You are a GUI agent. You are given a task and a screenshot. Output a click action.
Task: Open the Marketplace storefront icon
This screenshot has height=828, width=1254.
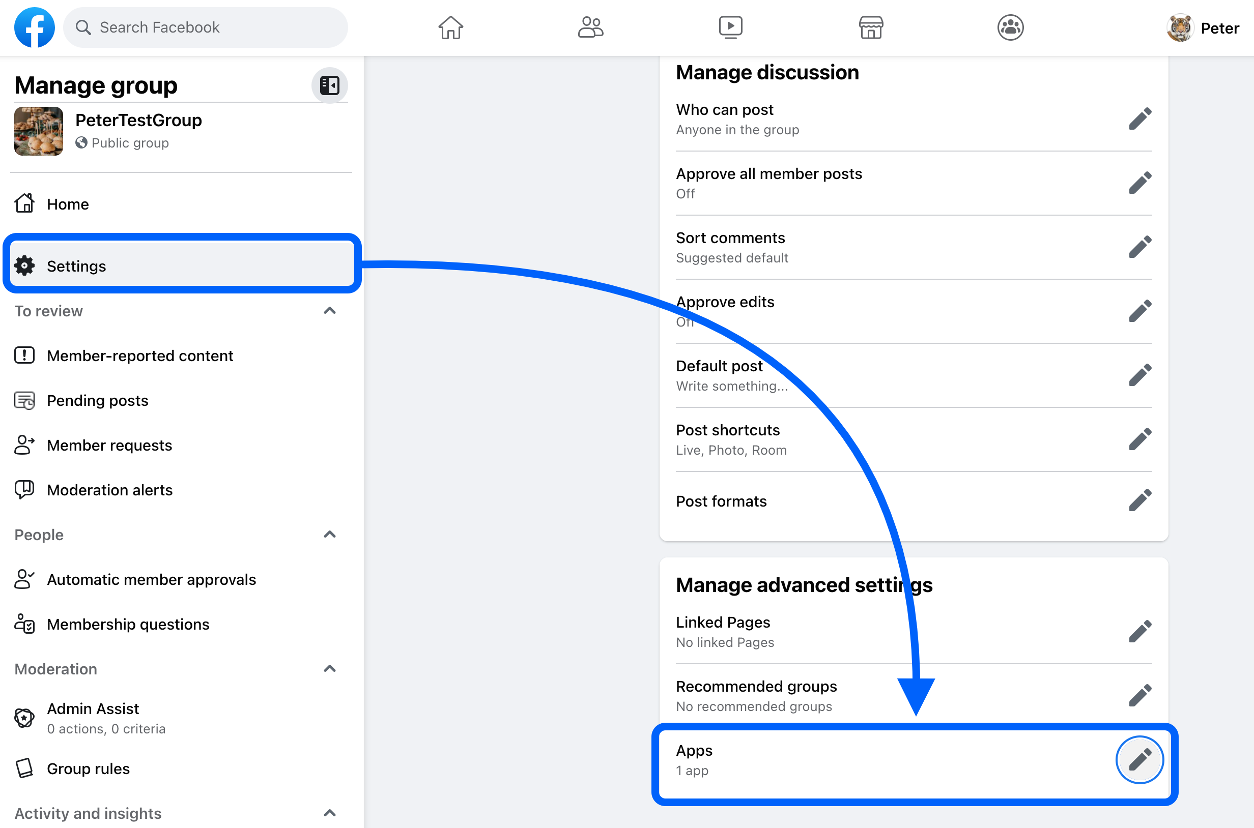[x=870, y=27]
